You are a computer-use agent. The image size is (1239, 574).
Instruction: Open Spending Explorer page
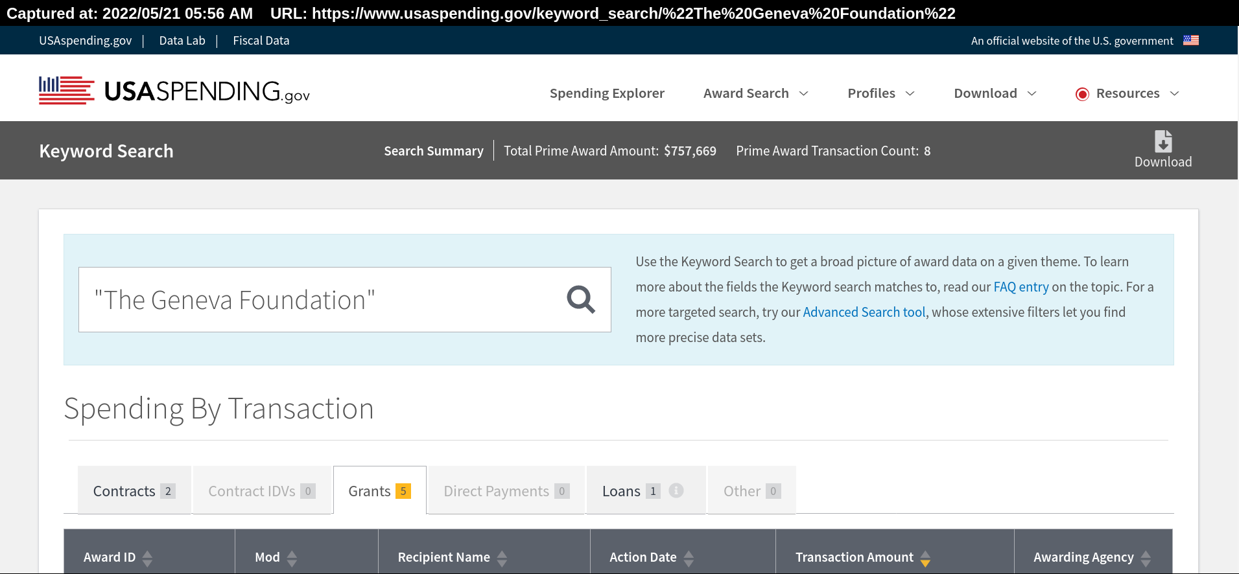pyautogui.click(x=607, y=93)
